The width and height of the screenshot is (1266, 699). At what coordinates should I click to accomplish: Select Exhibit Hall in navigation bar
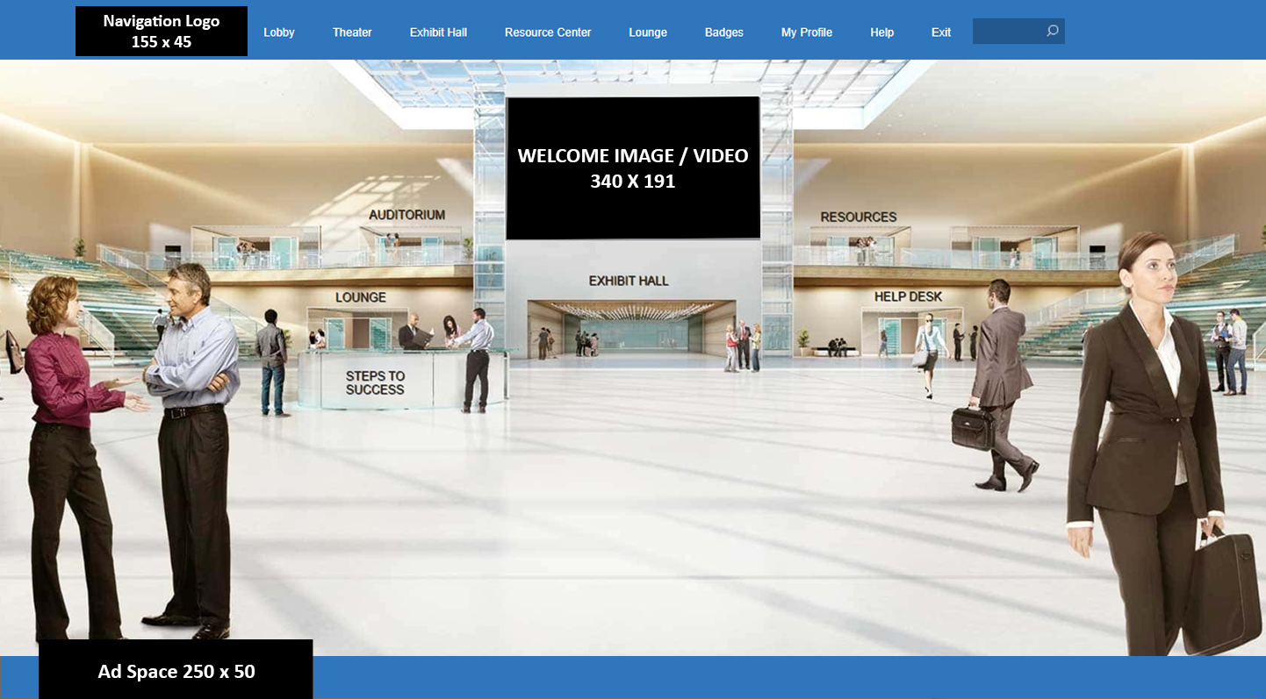[x=438, y=32]
